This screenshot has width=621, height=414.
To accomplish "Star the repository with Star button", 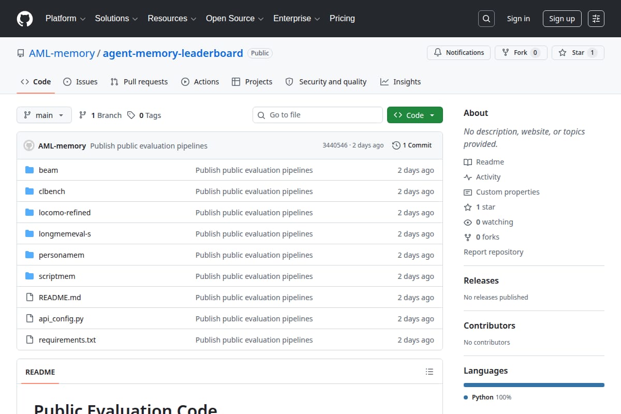I will coord(578,53).
